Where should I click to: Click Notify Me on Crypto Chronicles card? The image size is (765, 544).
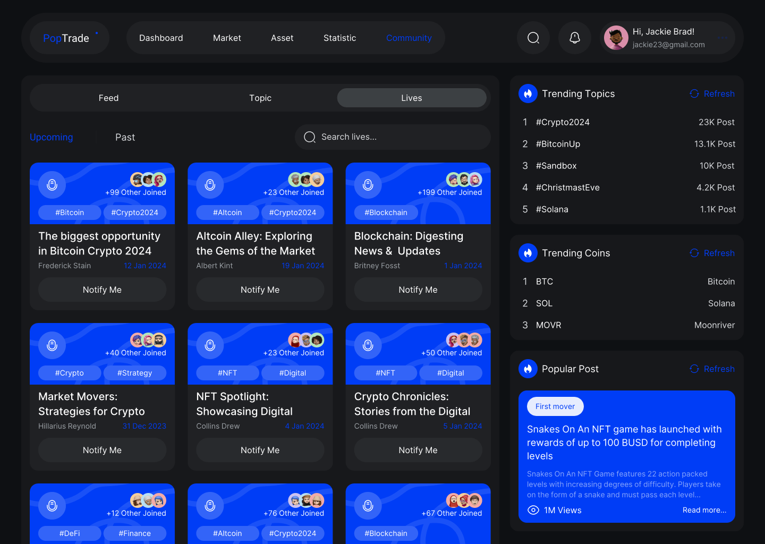pos(418,450)
